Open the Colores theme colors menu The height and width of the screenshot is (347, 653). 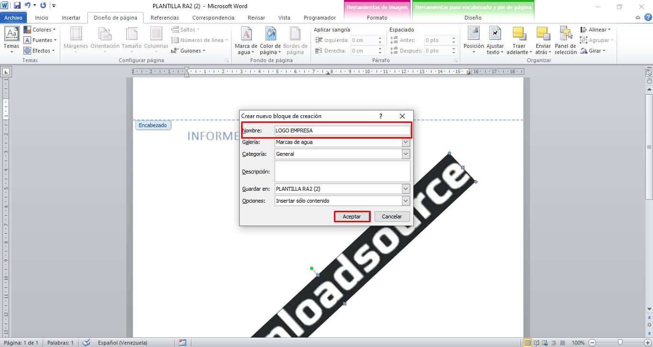coord(40,30)
